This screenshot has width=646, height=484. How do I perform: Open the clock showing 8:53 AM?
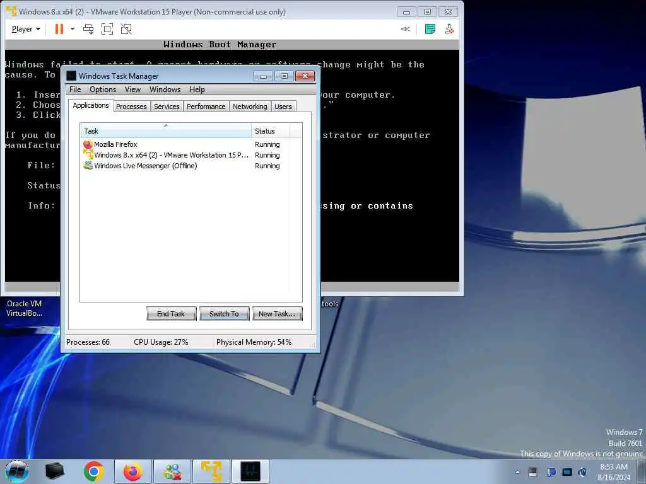(x=613, y=472)
